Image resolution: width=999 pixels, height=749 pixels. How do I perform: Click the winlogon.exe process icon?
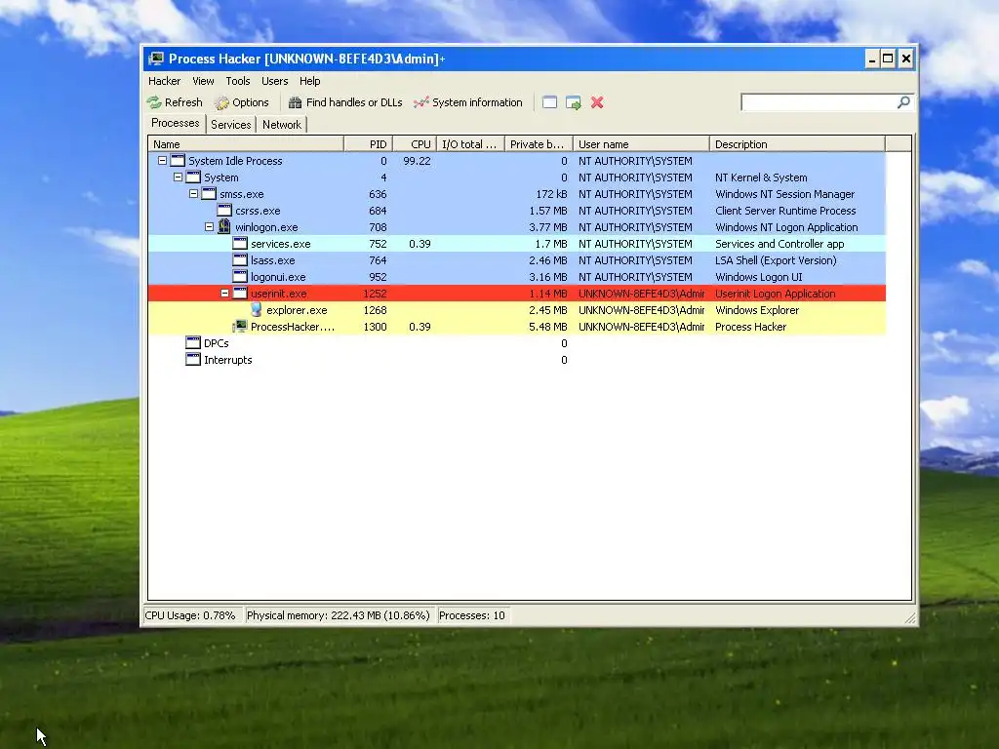tap(224, 226)
